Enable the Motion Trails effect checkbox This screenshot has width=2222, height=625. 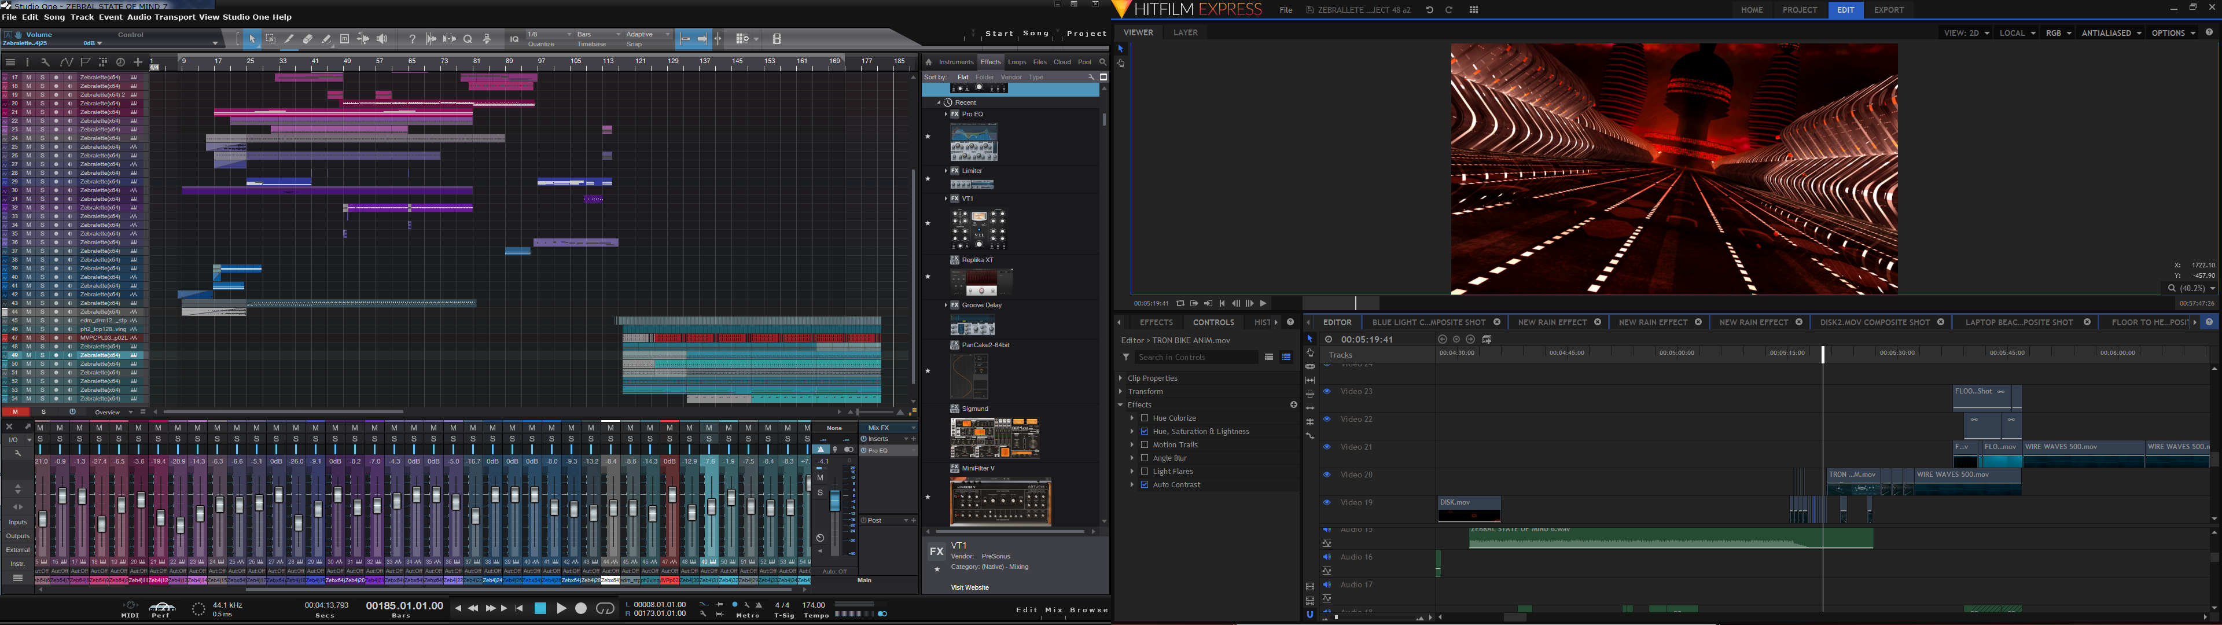[1145, 444]
